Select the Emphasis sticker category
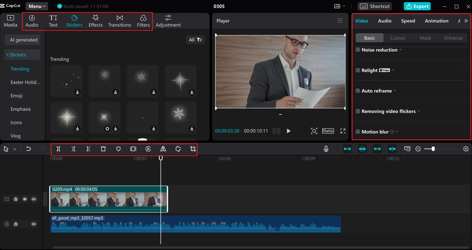The width and height of the screenshot is (472, 250). click(x=21, y=109)
